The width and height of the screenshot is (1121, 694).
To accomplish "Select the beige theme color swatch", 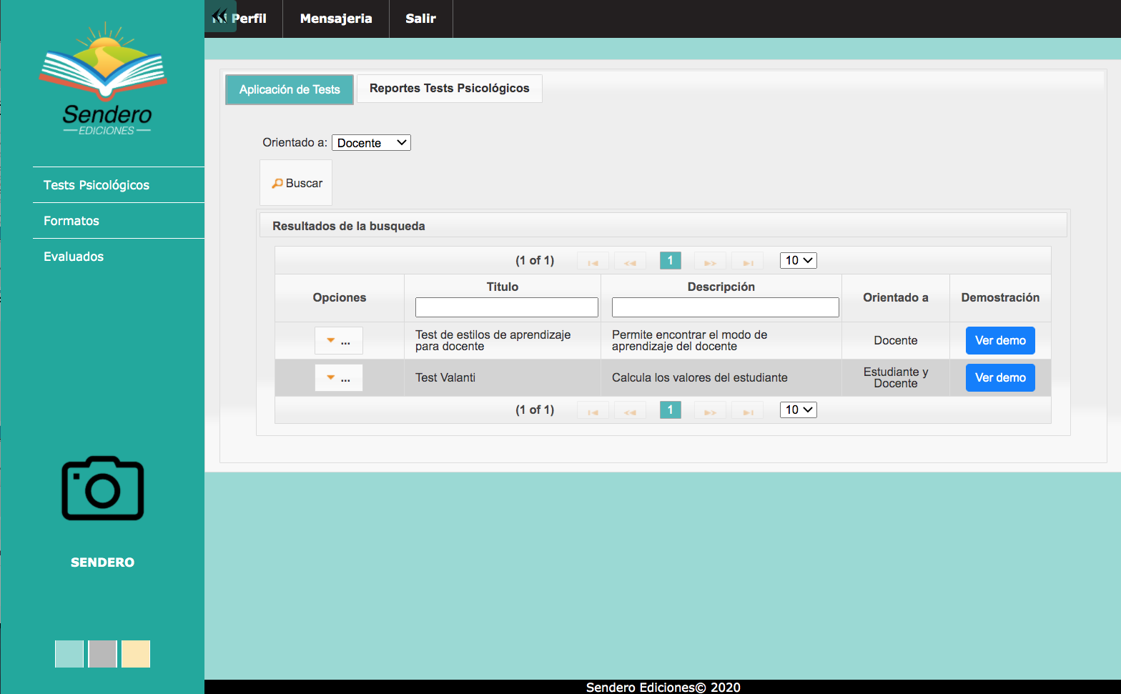I will pyautogui.click(x=136, y=654).
